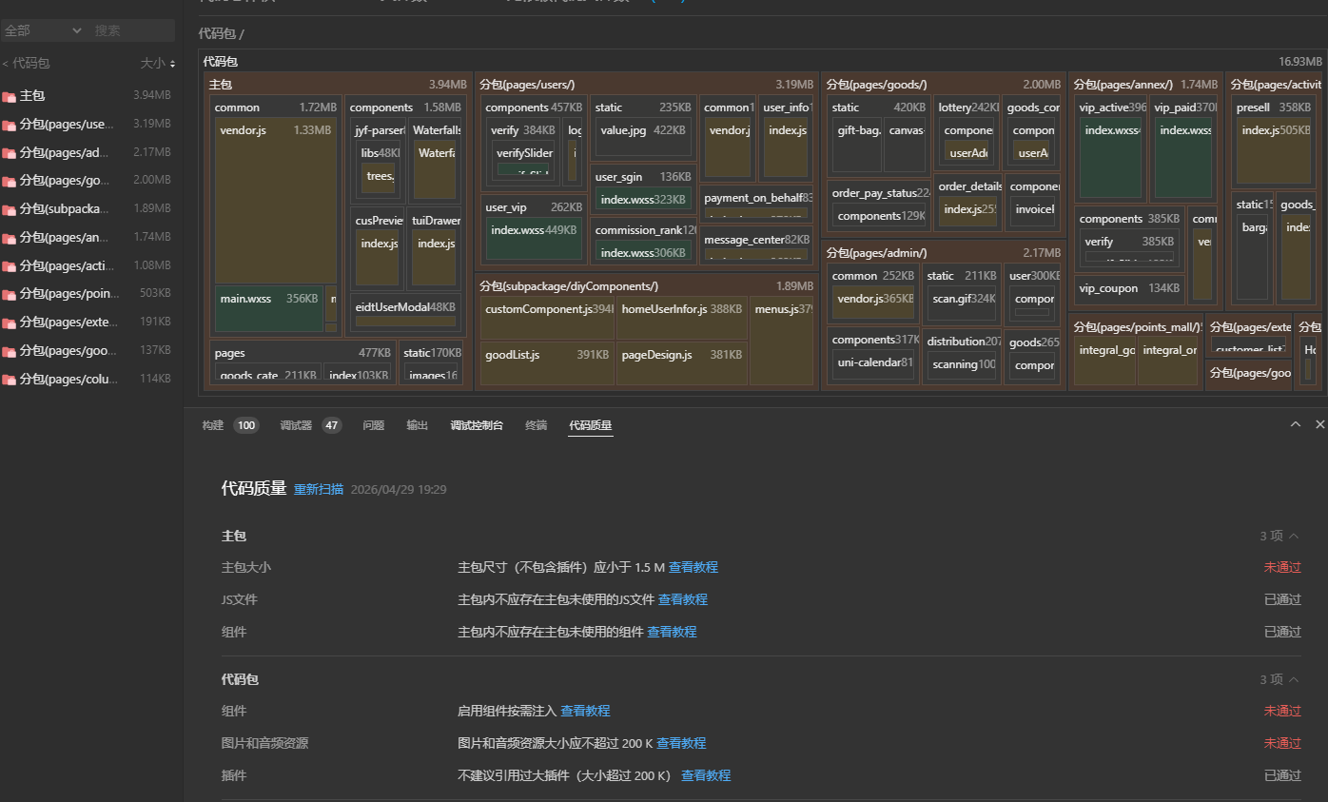Open the 全部 filter dropdown
Viewport: 1328px width, 802px height.
pyautogui.click(x=43, y=30)
